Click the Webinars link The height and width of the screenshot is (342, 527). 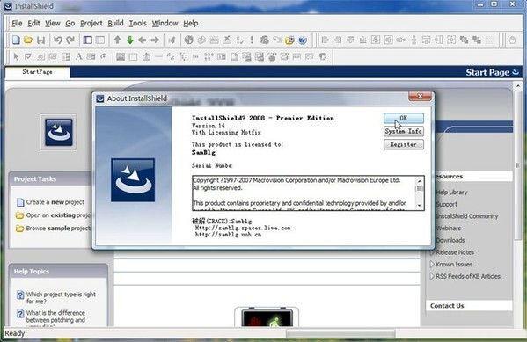449,229
